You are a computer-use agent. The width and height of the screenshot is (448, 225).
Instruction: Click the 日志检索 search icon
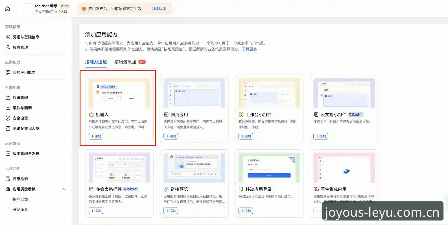[8, 179]
